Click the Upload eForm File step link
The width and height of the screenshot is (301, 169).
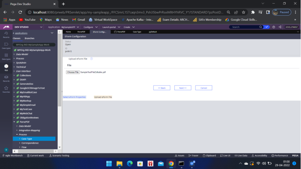pyautogui.click(x=103, y=97)
